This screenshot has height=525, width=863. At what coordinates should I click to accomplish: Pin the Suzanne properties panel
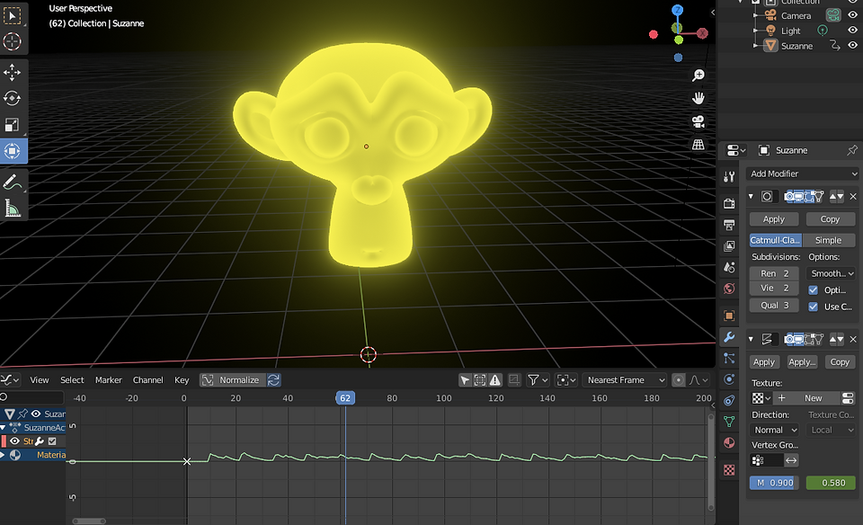(x=852, y=150)
